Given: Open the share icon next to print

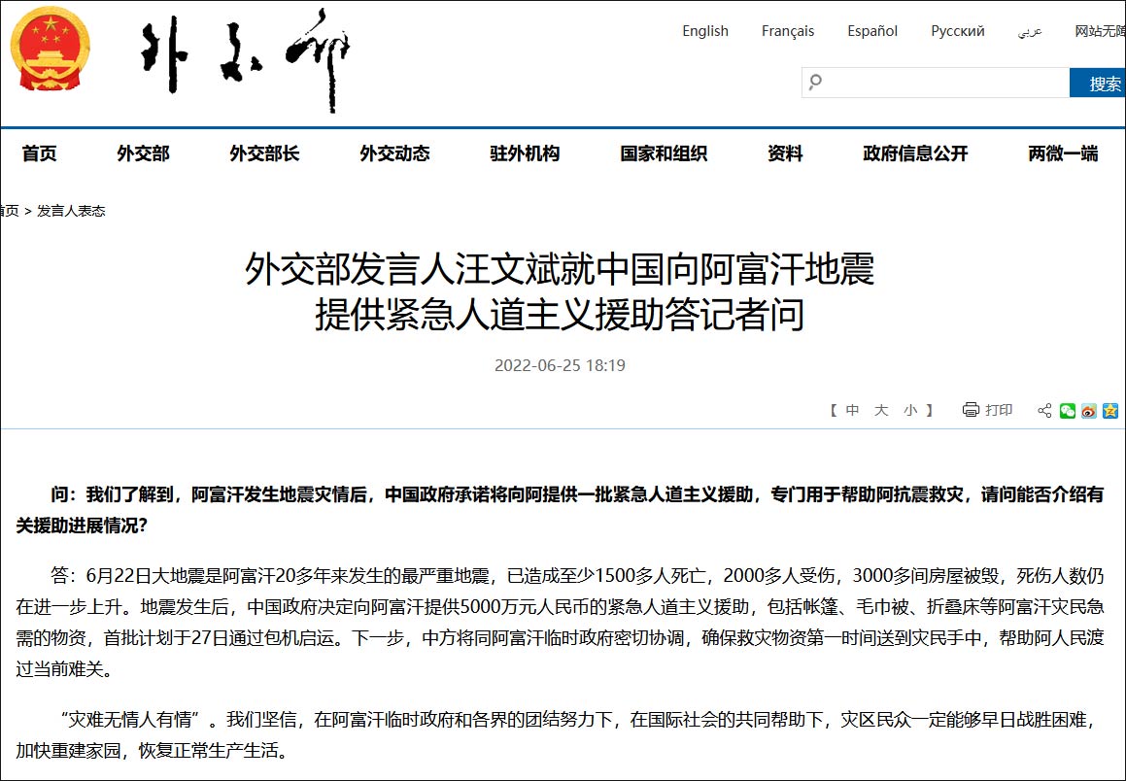Looking at the screenshot, I should point(1044,410).
